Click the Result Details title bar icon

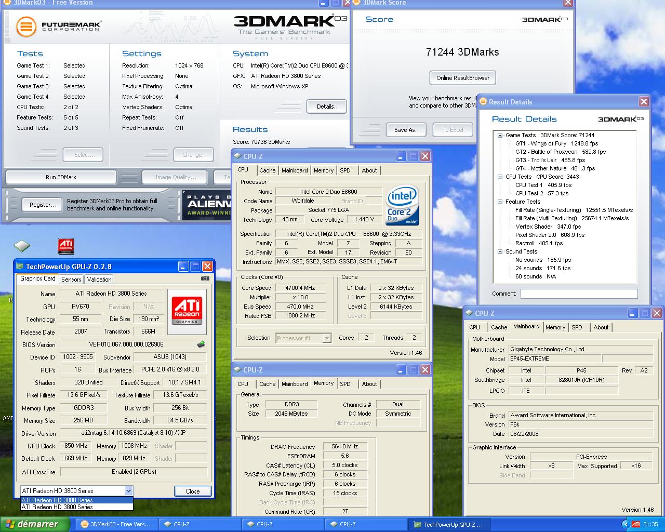[484, 102]
